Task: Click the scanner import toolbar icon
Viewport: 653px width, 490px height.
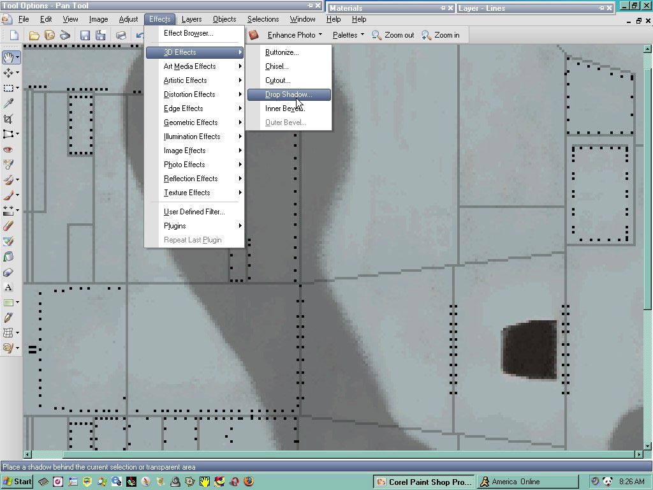Action: pos(65,36)
